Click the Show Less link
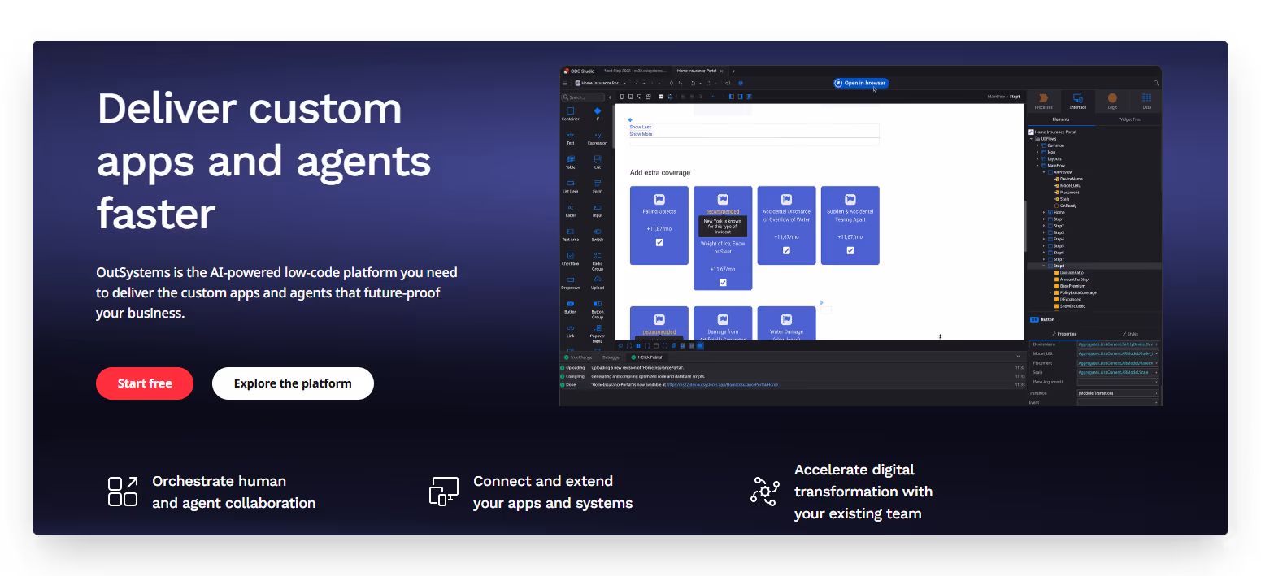This screenshot has height=576, width=1261. (640, 127)
